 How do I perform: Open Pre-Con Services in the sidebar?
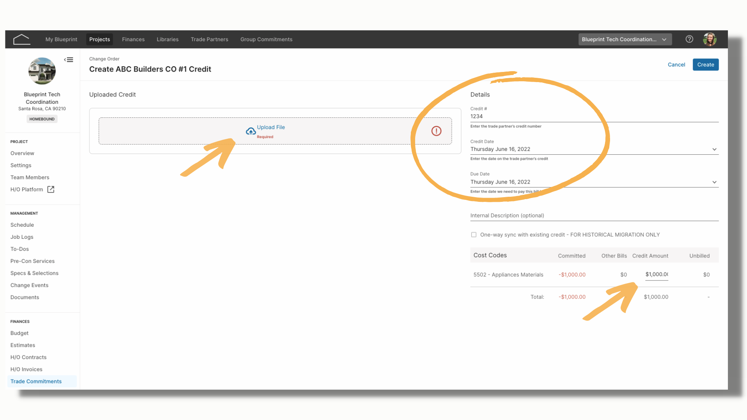click(32, 261)
